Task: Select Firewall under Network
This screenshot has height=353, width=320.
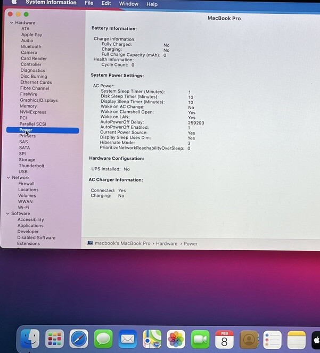Action: coord(26,184)
